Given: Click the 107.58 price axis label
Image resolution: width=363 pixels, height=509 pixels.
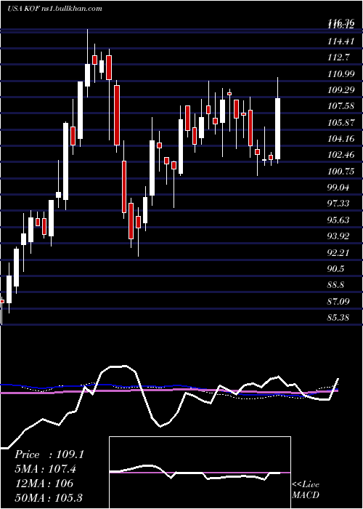Looking at the screenshot, I should click(340, 106).
